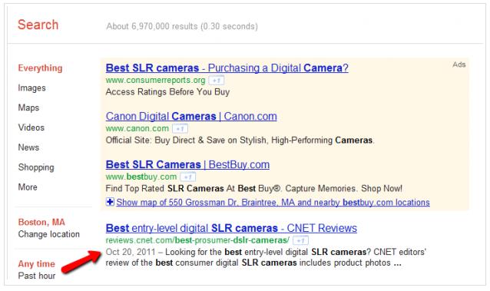Viewport: 490px width, 291px height.
Task: Click the Official Site: Buy Direct description
Action: (x=240, y=141)
